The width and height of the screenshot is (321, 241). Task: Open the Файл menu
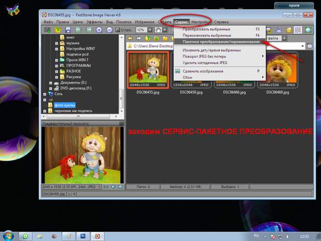coord(48,22)
